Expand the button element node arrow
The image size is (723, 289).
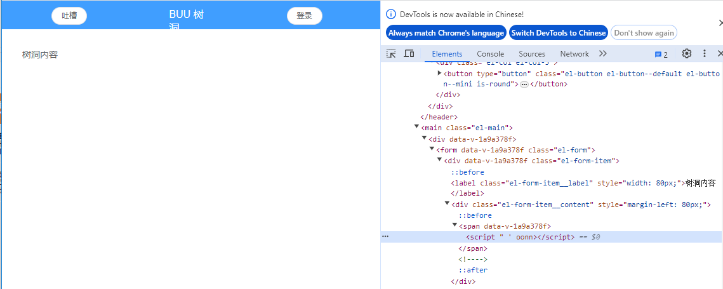click(440, 74)
